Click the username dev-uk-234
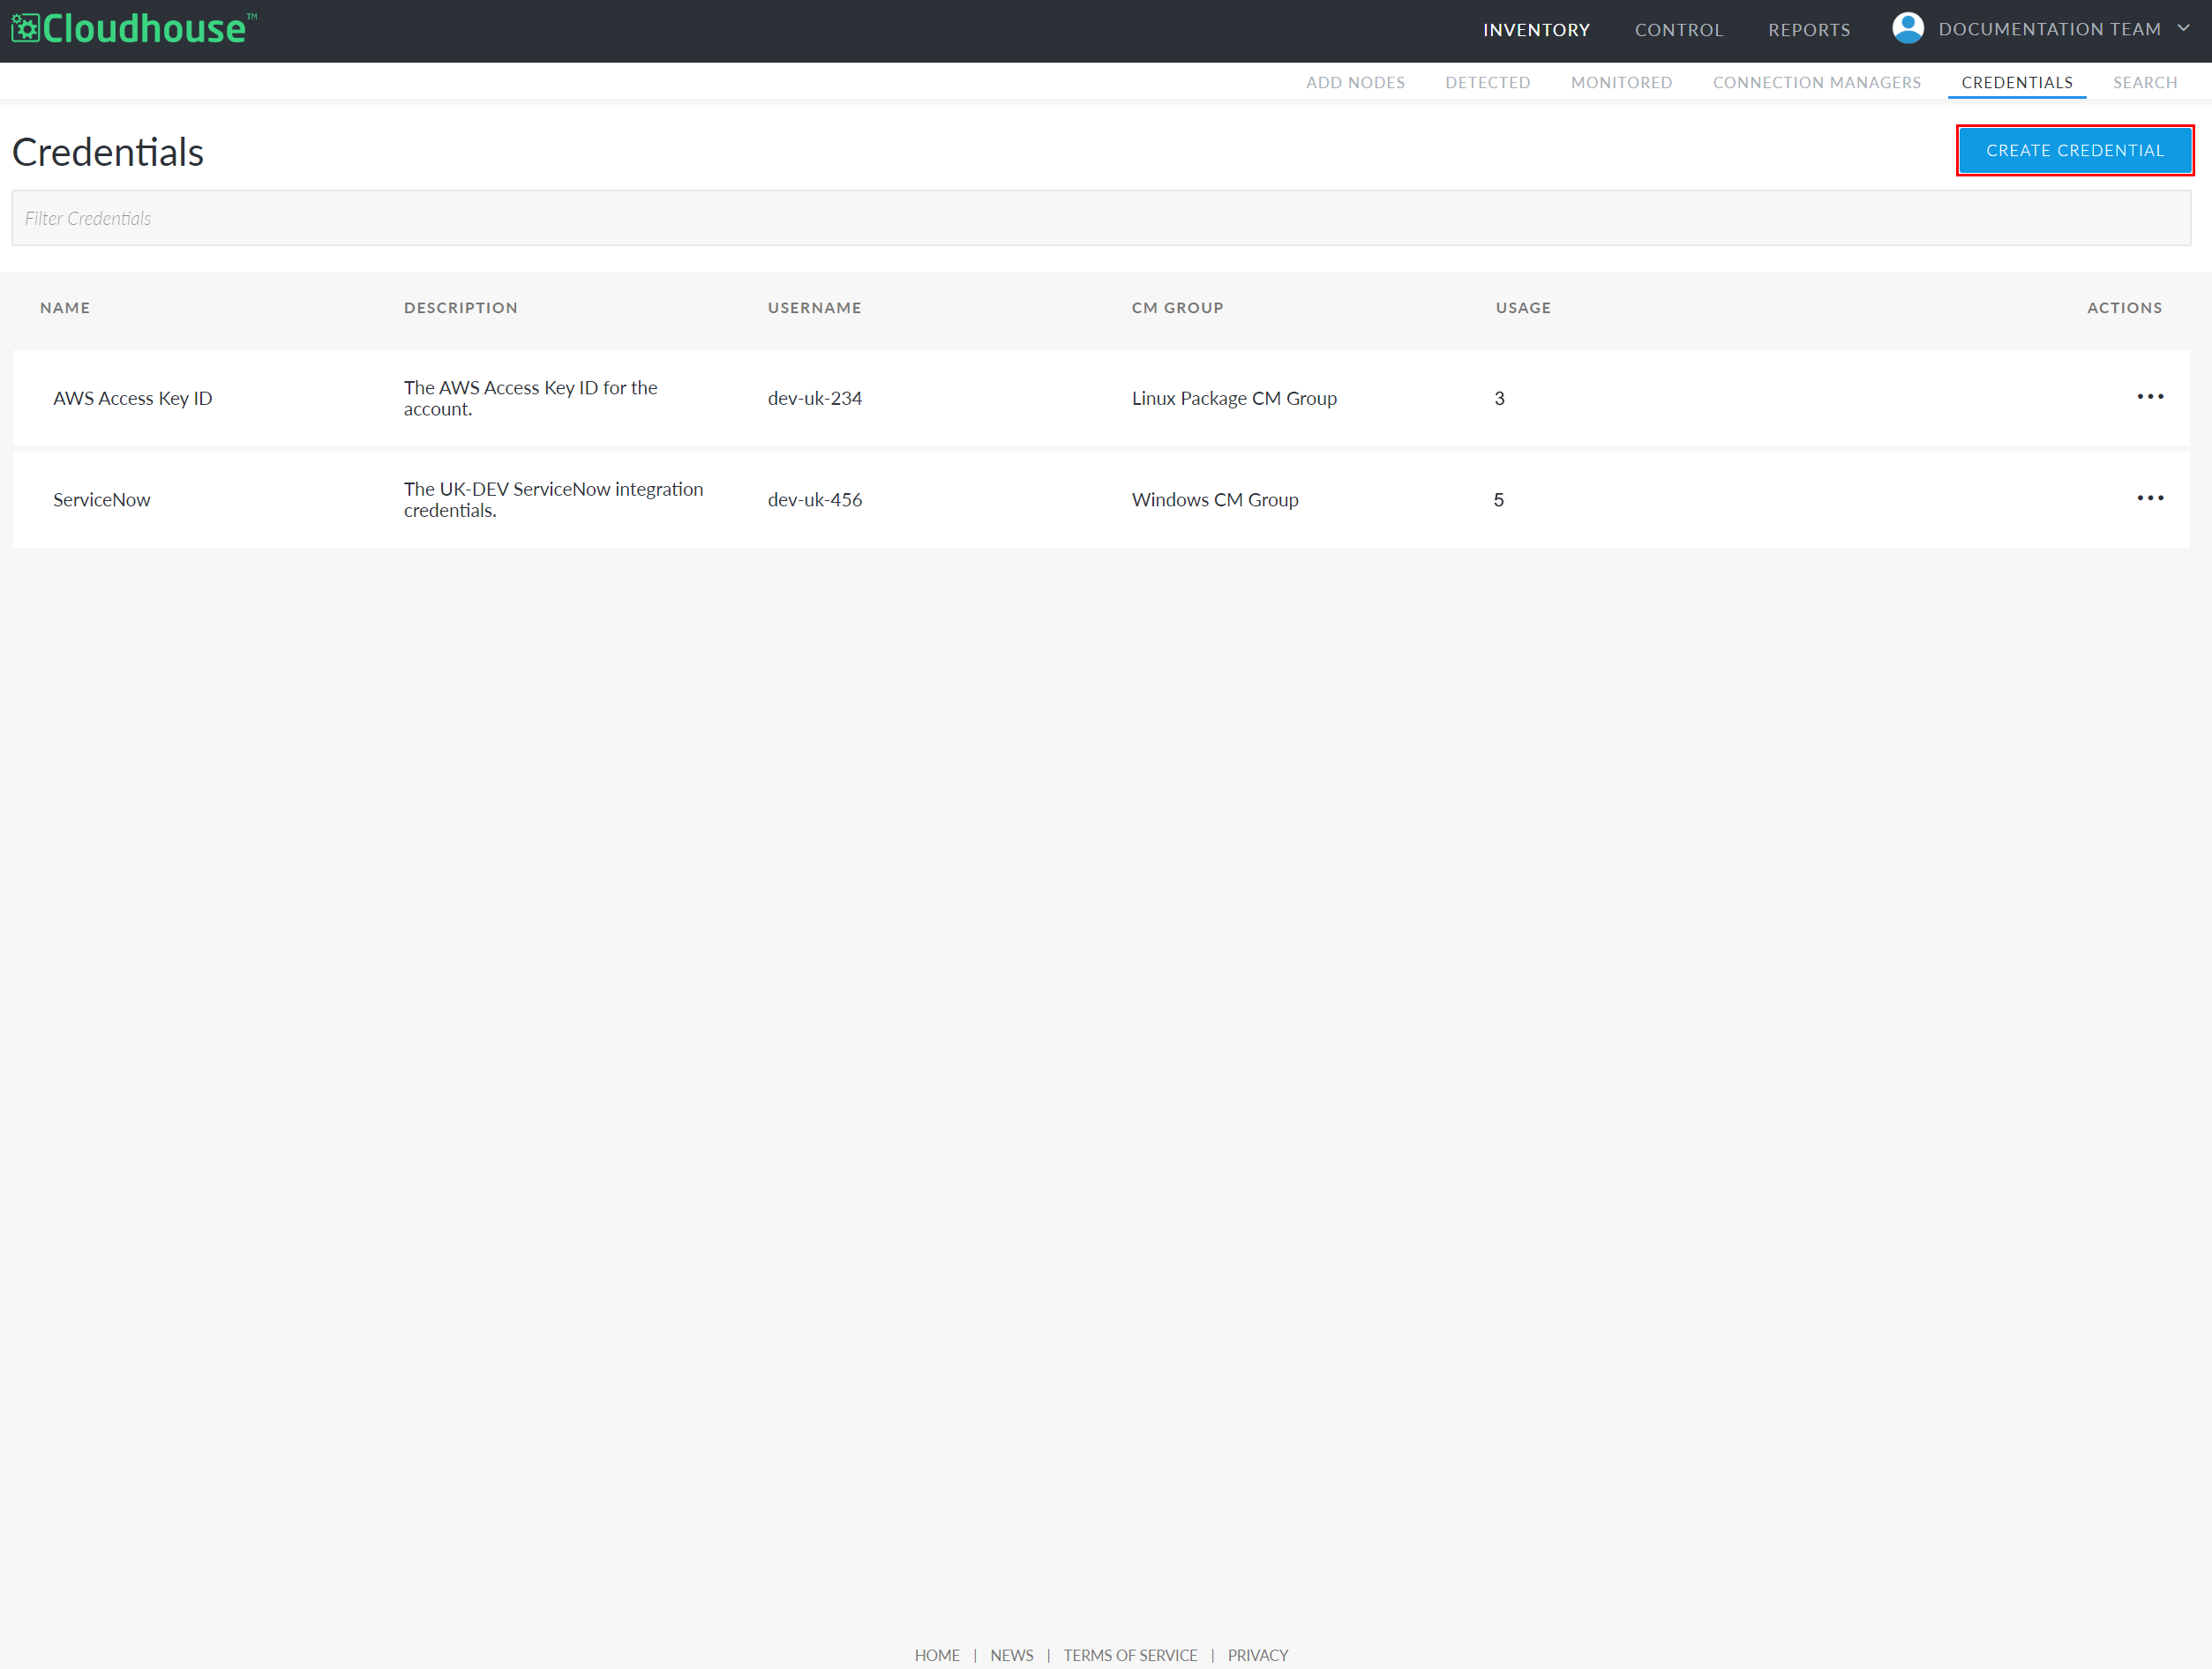This screenshot has height=1669, width=2212. pyautogui.click(x=814, y=398)
